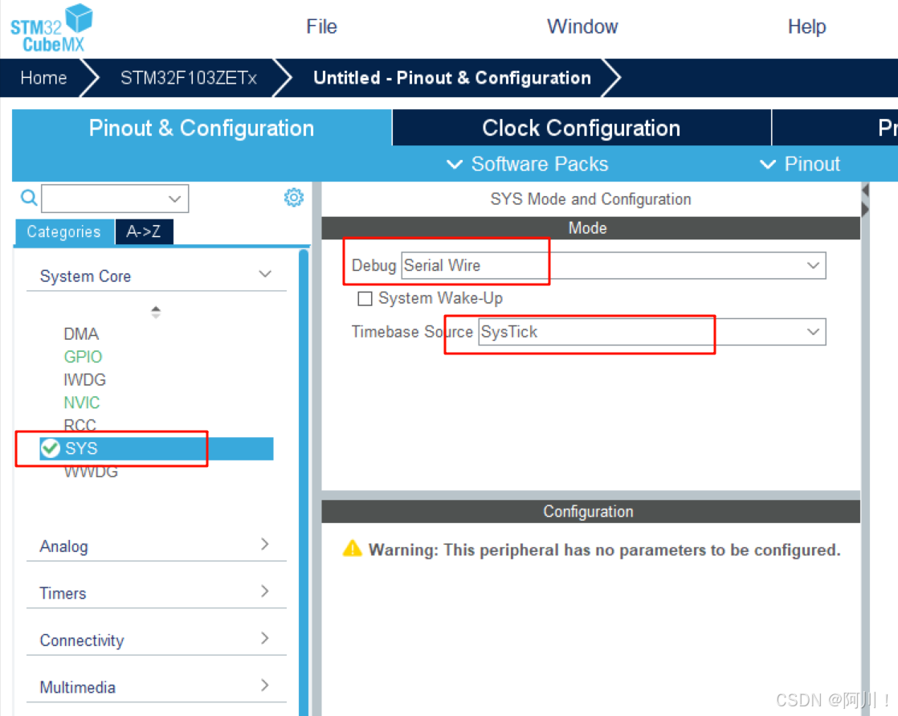Open the peripheral search combo box
Viewport: 898px width, 716px height.
(115, 198)
